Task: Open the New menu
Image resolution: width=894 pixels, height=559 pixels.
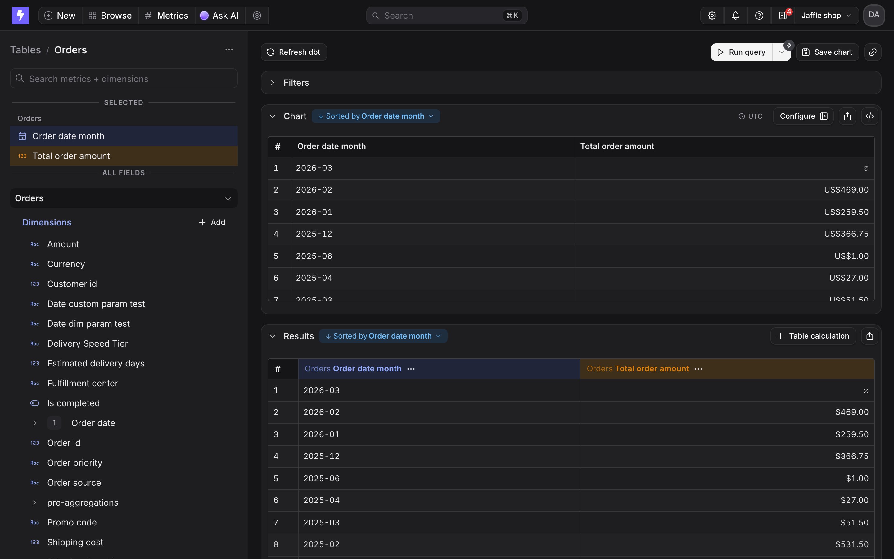Action: [60, 16]
